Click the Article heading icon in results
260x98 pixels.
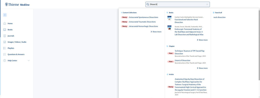[x=168, y=74]
